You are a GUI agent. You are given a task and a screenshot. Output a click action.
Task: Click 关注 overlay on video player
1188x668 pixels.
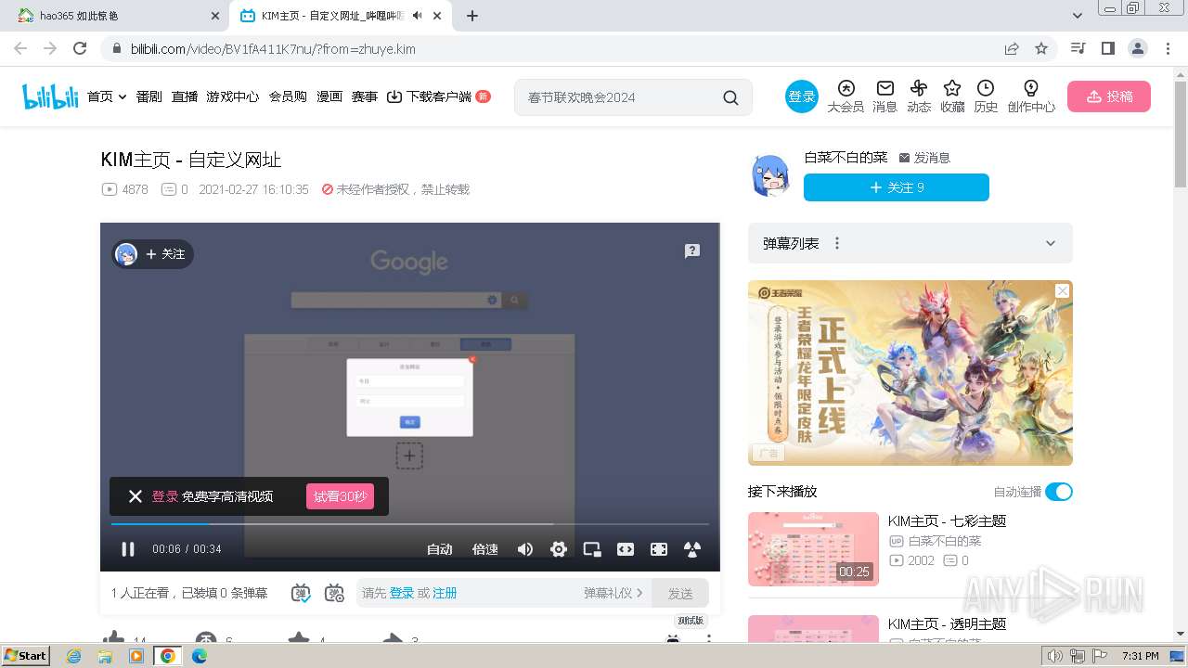[165, 254]
